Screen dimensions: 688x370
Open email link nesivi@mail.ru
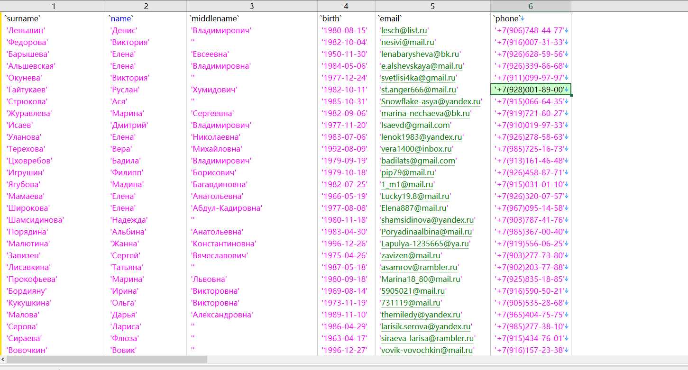tap(408, 42)
